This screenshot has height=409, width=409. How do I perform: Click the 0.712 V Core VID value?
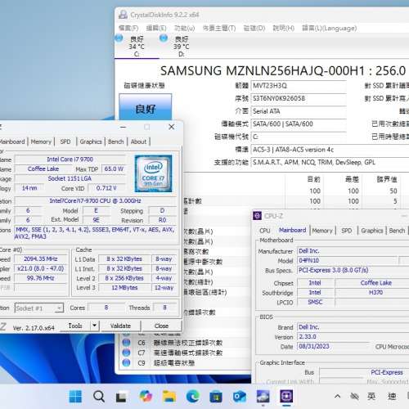click(106, 188)
